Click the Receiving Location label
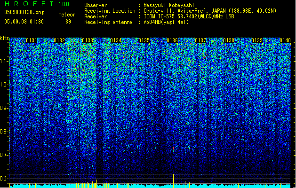Screen dimensions: 296x188 (110, 11)
